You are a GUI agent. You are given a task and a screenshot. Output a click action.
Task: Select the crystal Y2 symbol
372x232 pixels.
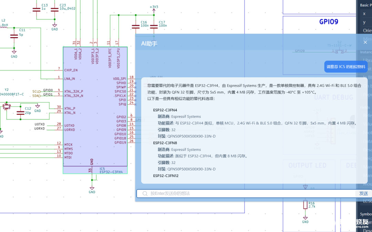[6, 107]
